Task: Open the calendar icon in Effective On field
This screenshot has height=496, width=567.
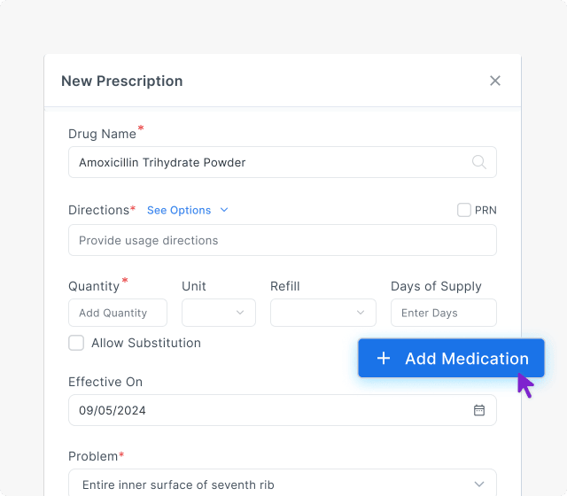Action: point(479,410)
